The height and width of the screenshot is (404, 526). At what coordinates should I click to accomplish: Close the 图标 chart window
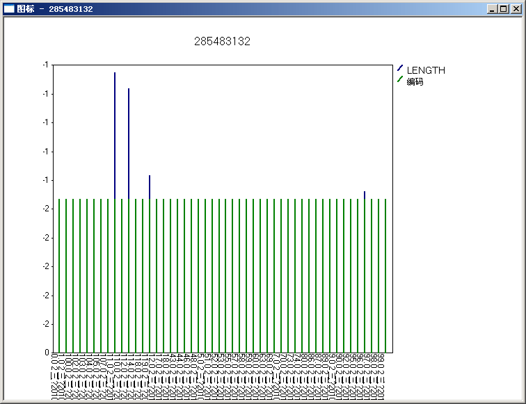[x=516, y=9]
